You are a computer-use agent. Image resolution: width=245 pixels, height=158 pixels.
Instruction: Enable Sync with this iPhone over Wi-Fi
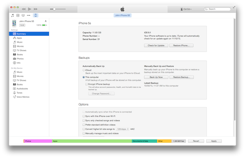coord(84,116)
